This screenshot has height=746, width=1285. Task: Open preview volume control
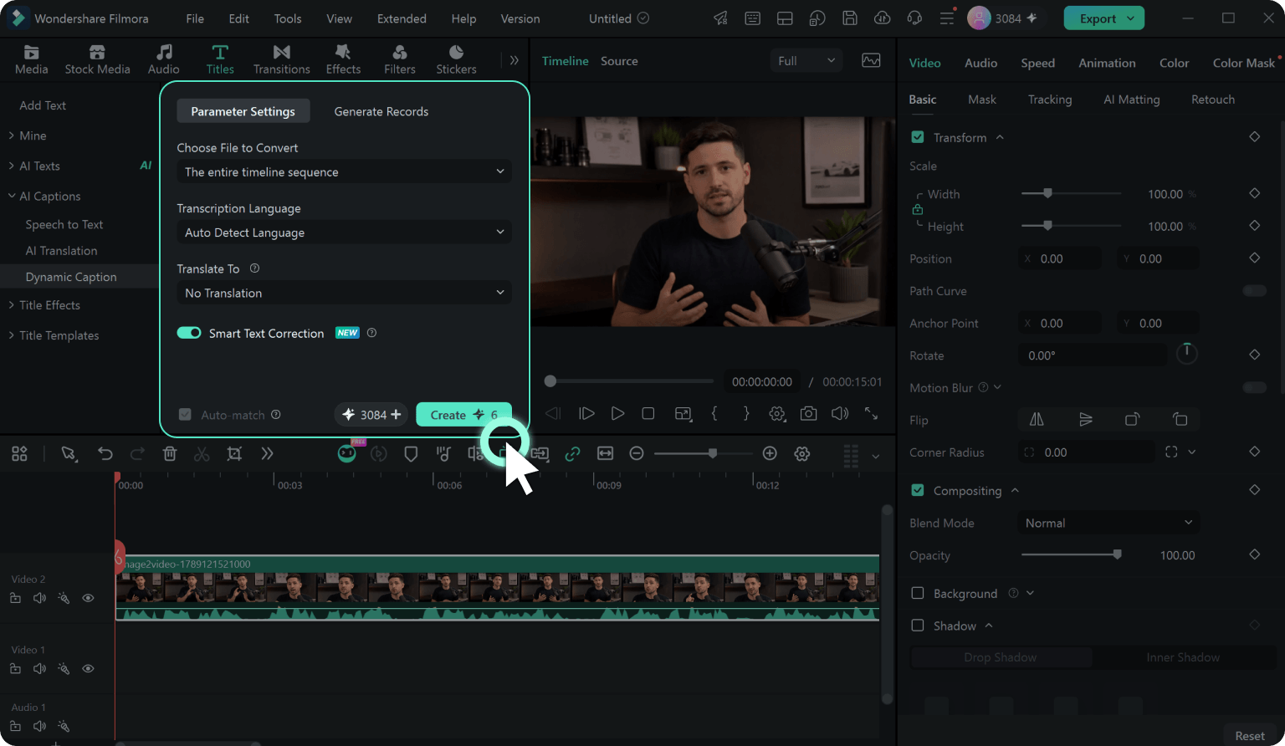point(840,413)
